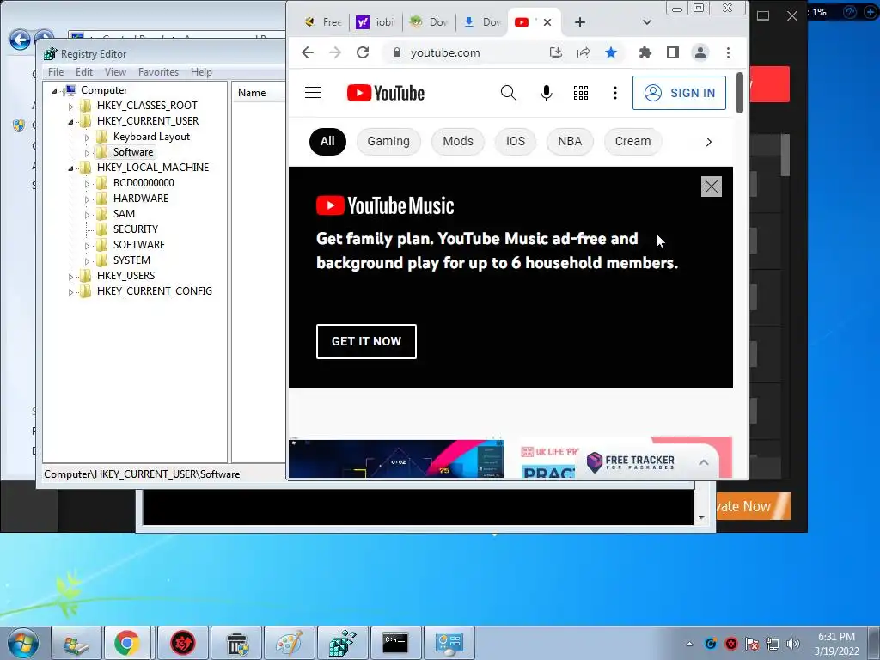Show more filter chips with the right arrow
Screen dimensions: 880x660
coord(708,142)
